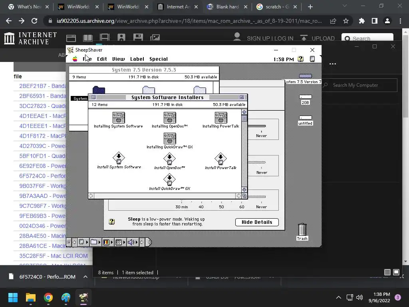Expand the downloaded ROM file options chevron
The height and width of the screenshot is (307, 409).
pos(85,277)
